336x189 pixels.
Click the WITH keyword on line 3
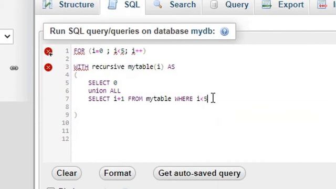click(x=81, y=67)
